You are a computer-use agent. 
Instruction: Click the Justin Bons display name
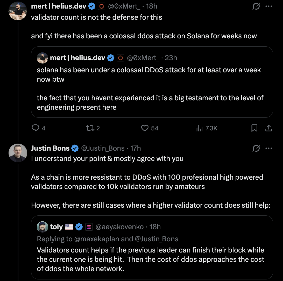[50, 148]
